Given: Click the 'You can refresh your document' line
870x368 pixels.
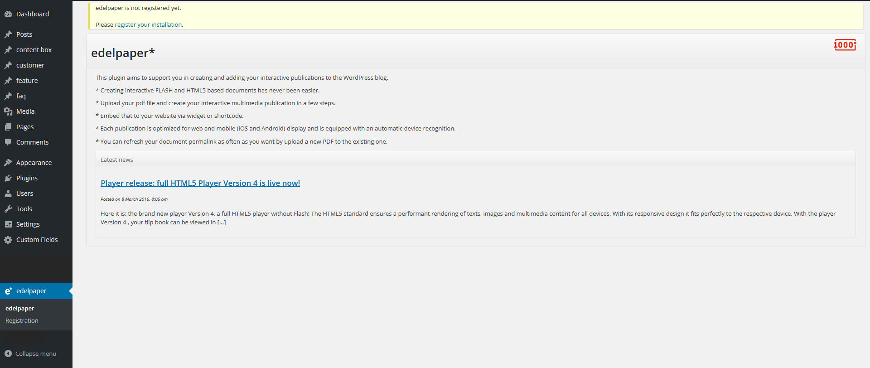Looking at the screenshot, I should (x=242, y=142).
